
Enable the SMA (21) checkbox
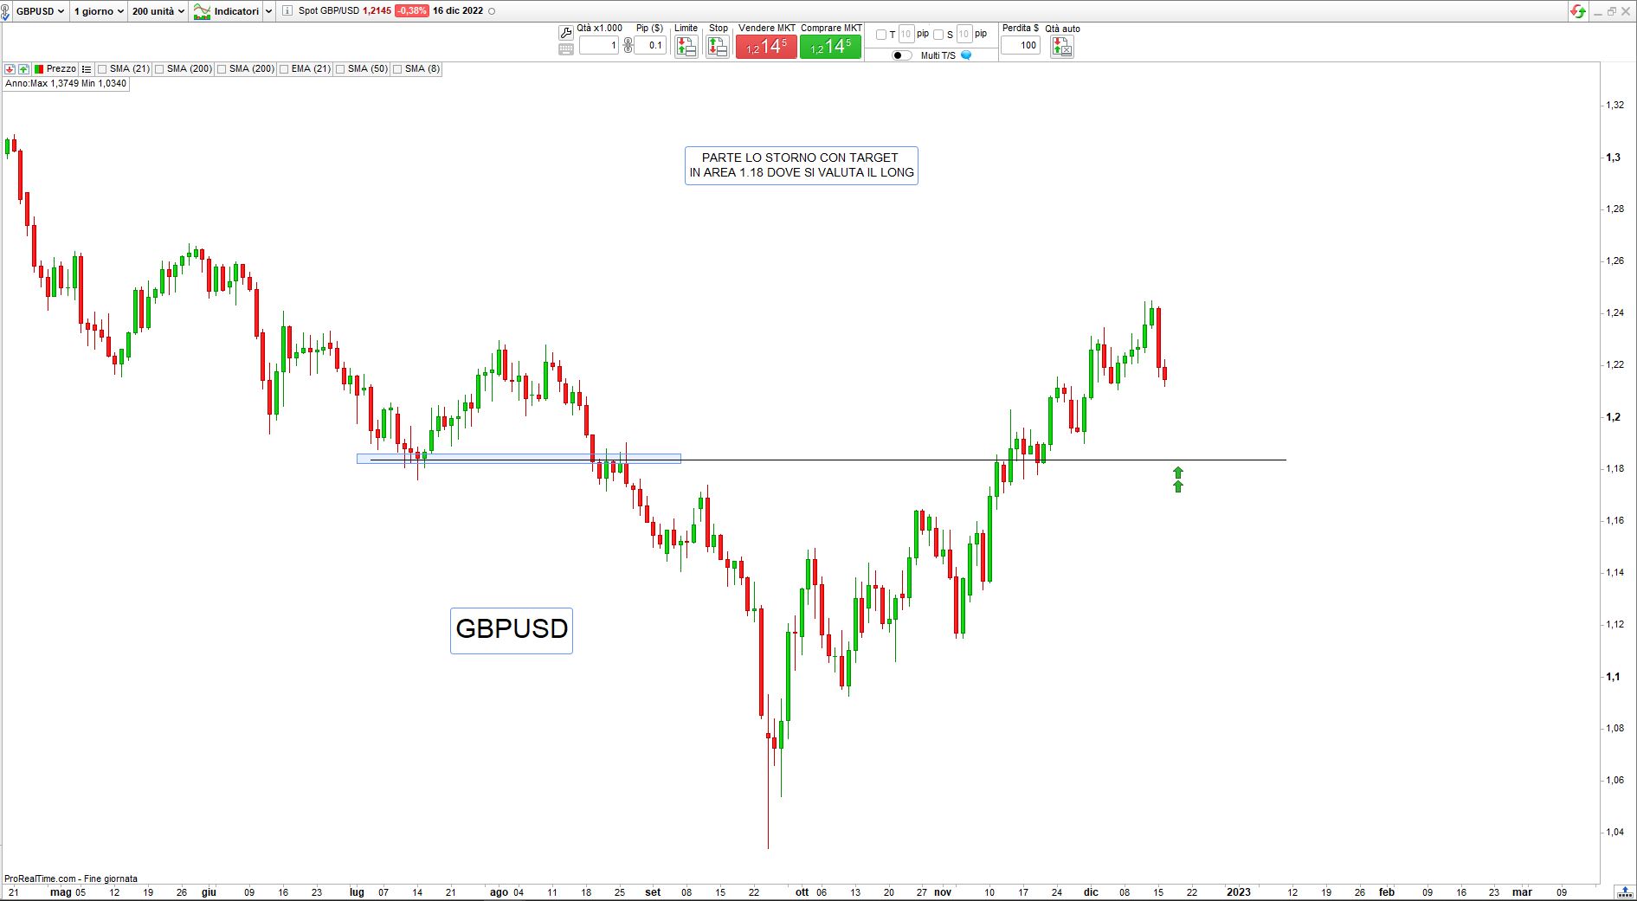[x=102, y=69]
